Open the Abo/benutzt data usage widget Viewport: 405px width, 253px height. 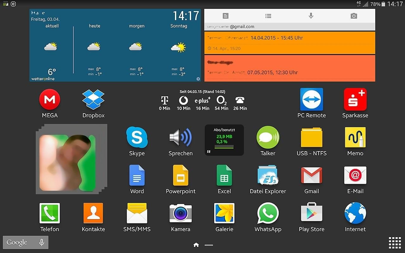point(224,140)
